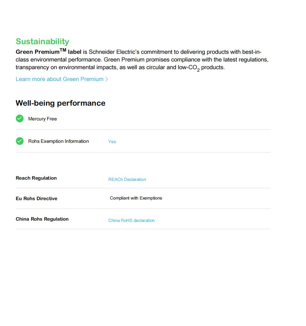Click the Rohs Exemption Information label
The width and height of the screenshot is (306, 326).
pos(58,141)
